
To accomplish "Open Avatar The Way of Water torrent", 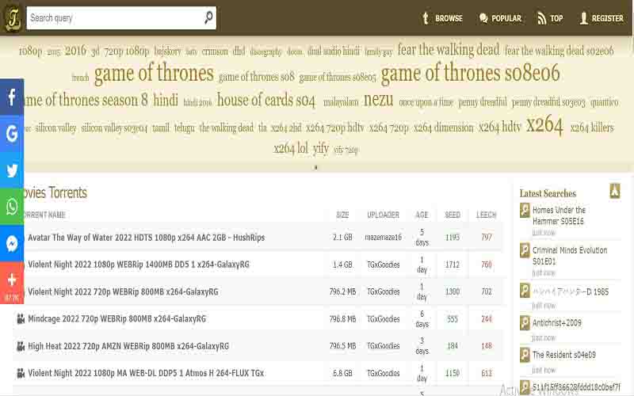I will tap(147, 238).
